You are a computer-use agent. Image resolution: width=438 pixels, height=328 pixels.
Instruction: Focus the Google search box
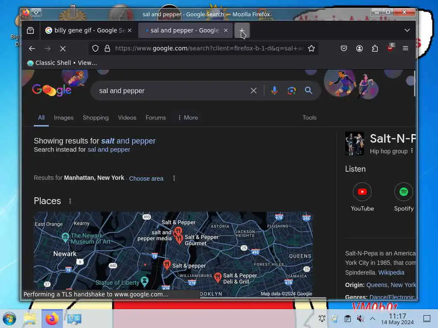click(x=172, y=91)
